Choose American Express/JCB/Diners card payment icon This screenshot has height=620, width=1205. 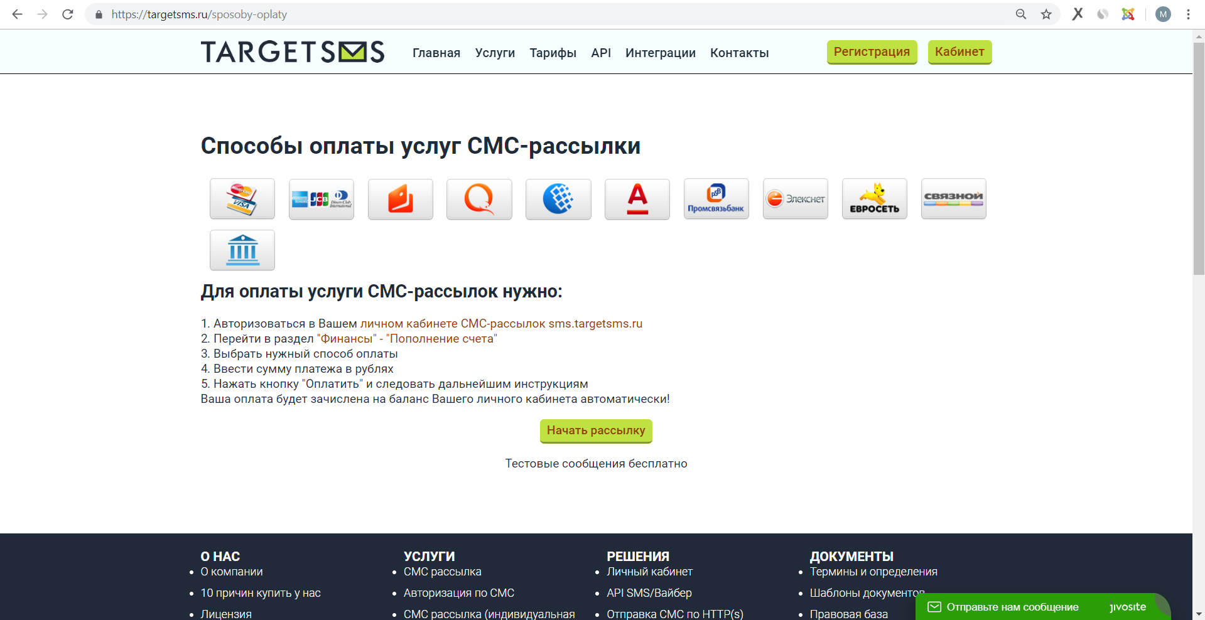tap(322, 199)
